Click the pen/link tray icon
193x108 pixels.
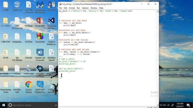pos(172,105)
